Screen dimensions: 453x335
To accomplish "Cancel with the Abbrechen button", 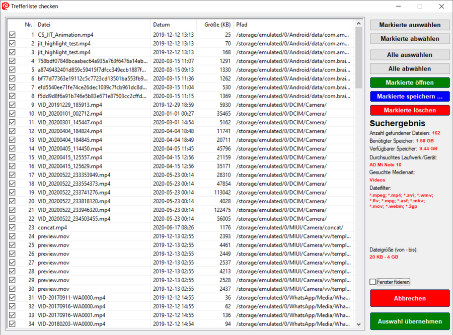I will coord(410,298).
